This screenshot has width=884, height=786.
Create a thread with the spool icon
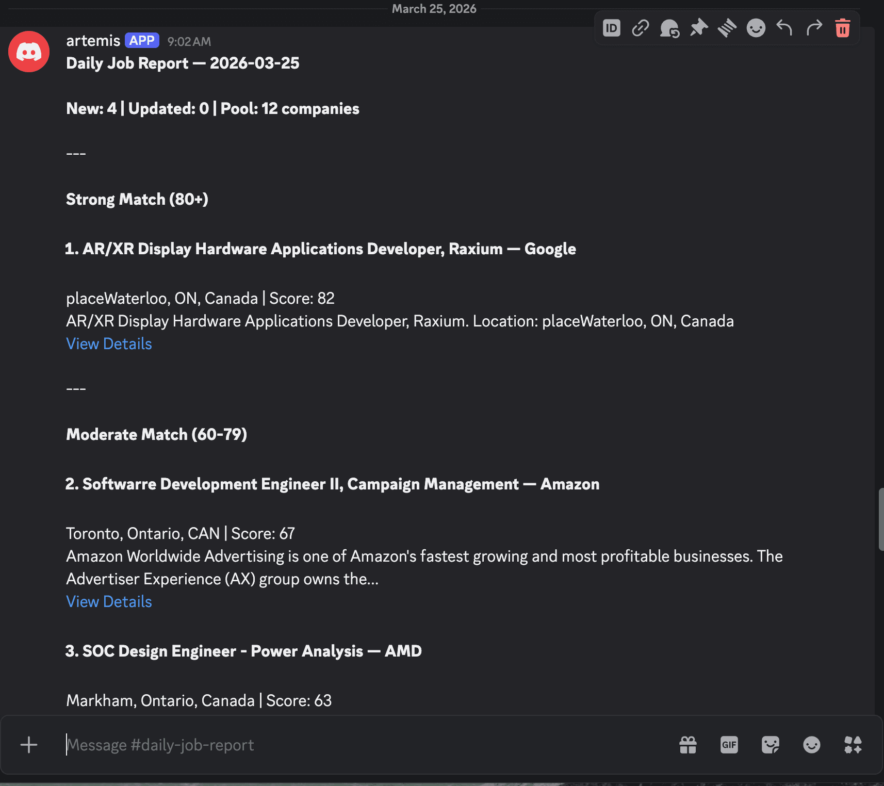(727, 28)
